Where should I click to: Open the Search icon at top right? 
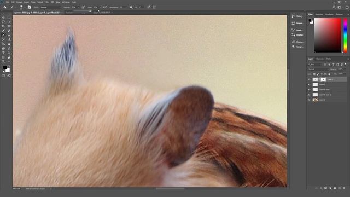334,7
